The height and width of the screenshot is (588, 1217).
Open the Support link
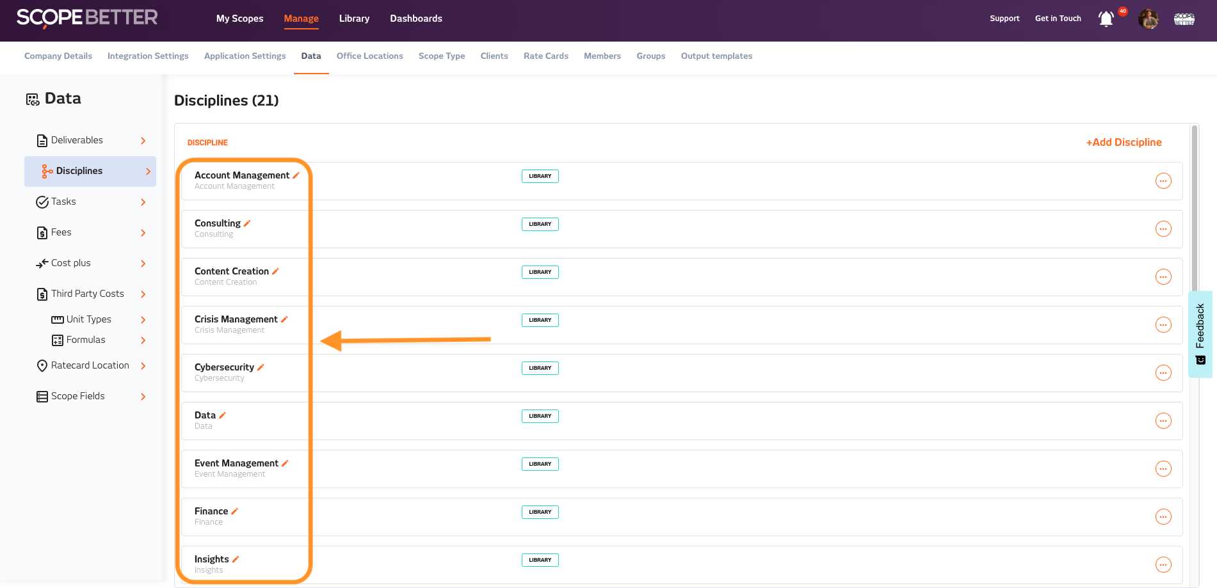point(1004,19)
